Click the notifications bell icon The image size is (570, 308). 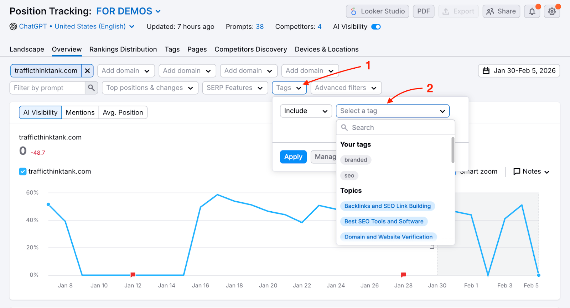(532, 11)
